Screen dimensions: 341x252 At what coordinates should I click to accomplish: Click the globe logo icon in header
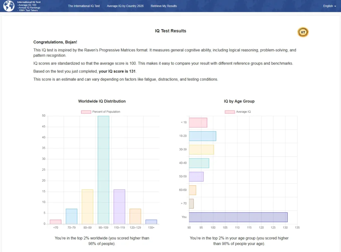(9, 6)
